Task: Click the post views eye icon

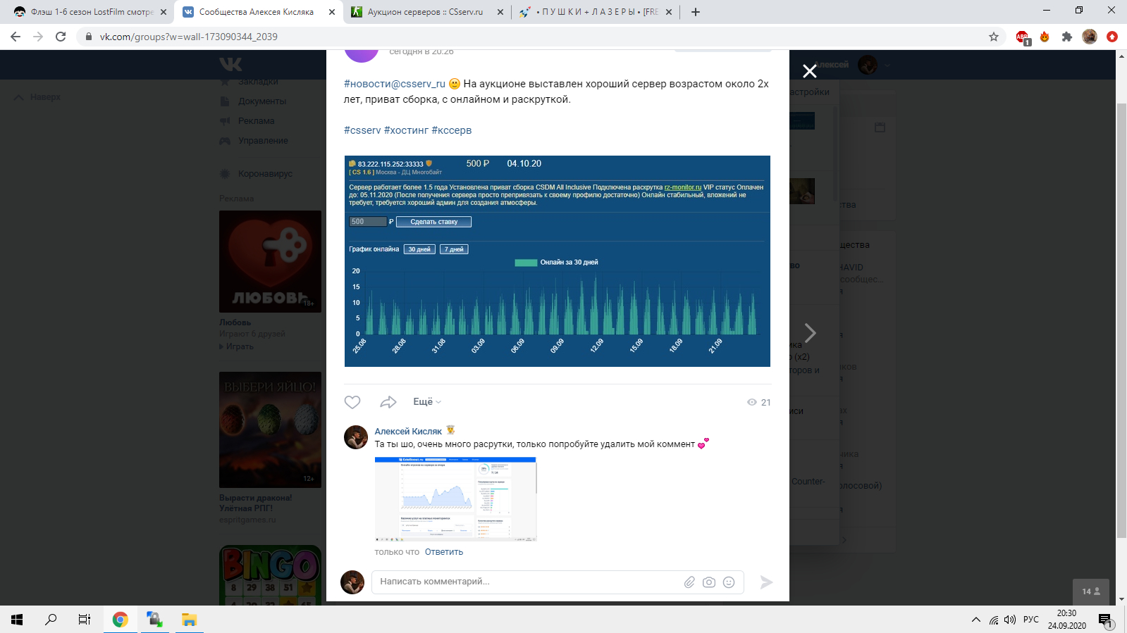Action: pos(752,402)
